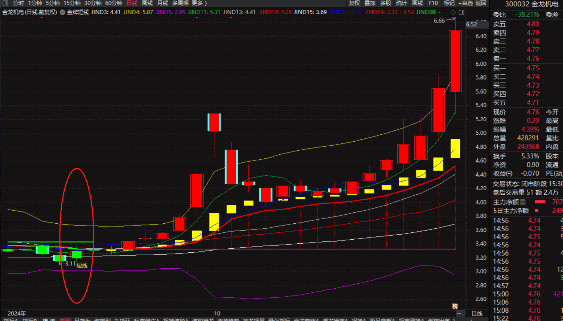Open the indicator dropdown beside 金牌短线

62,12
